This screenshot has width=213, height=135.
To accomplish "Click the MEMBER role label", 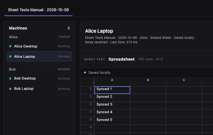I will (64, 69).
